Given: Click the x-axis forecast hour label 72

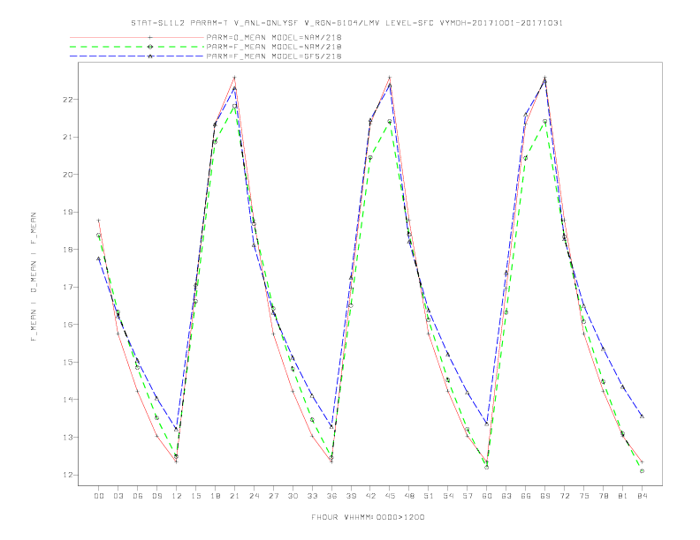Looking at the screenshot, I should coord(564,496).
